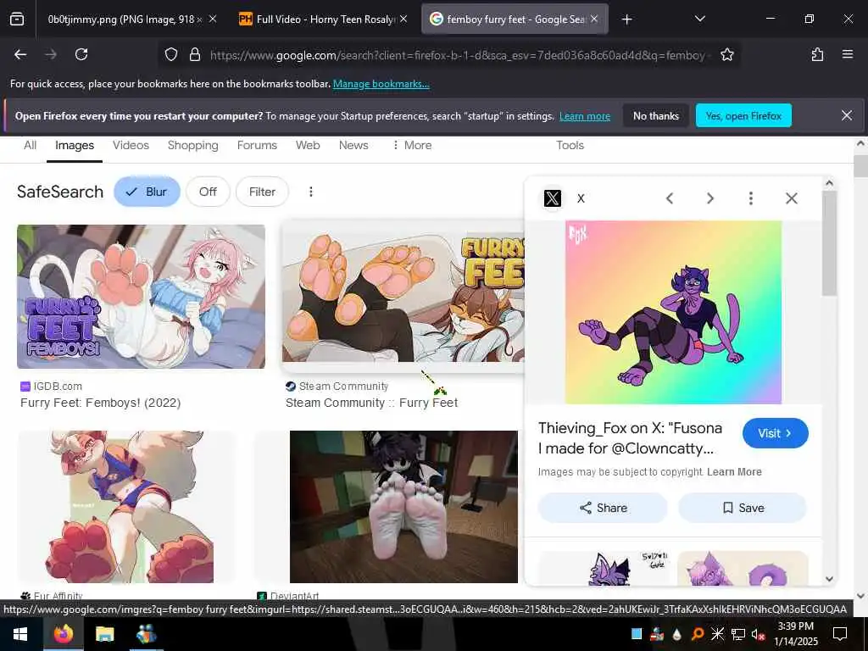The width and height of the screenshot is (868, 651).
Task: Open the copyright Learn More link
Action: [734, 472]
